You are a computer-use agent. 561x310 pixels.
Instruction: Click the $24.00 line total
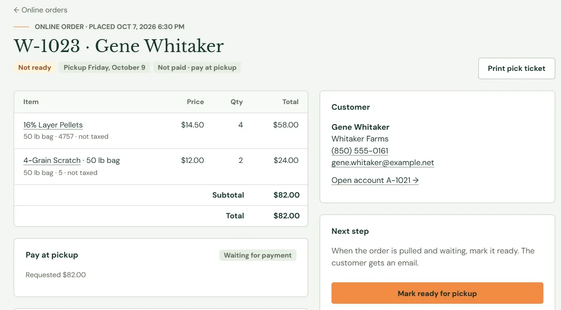point(286,160)
